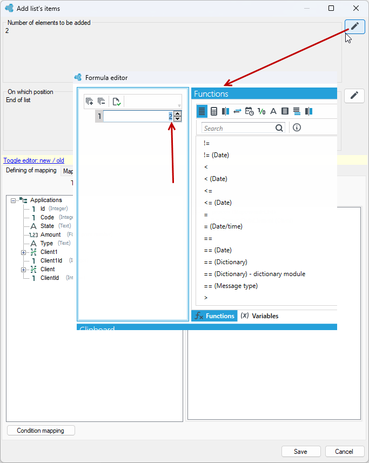The width and height of the screenshot is (369, 463).
Task: Click the pencil edit button for On which position
Action: point(354,96)
